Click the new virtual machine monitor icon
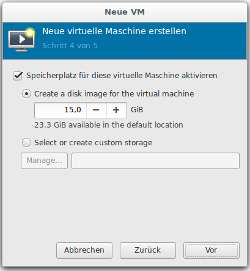The height and width of the screenshot is (271, 250). (21, 39)
